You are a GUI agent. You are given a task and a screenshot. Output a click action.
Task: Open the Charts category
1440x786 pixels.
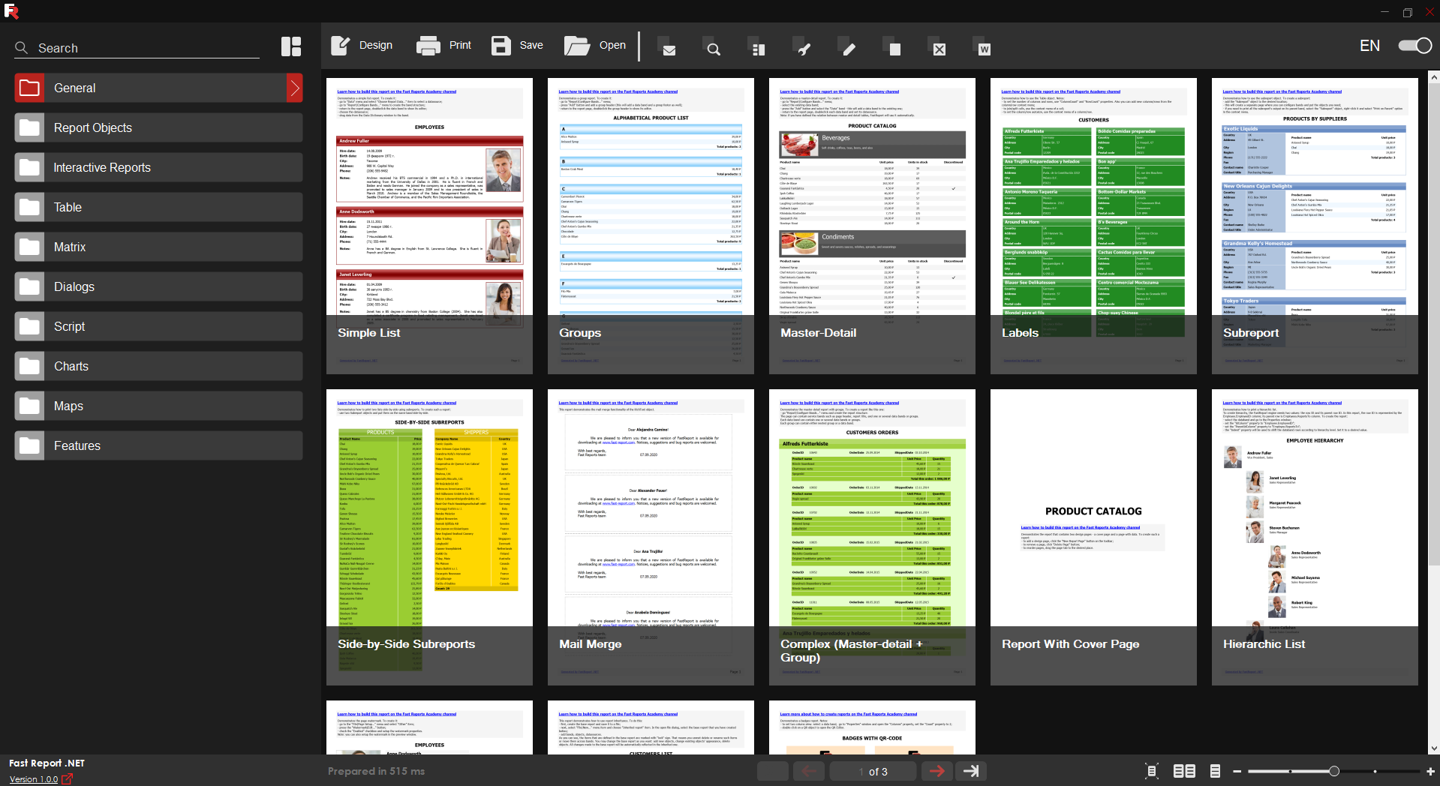(158, 366)
